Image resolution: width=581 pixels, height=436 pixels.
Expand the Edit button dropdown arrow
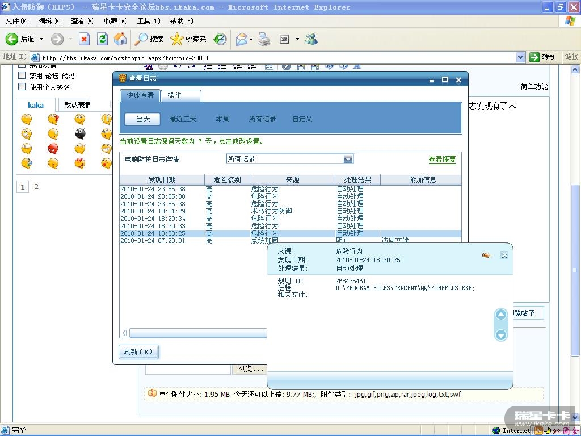[x=297, y=39]
